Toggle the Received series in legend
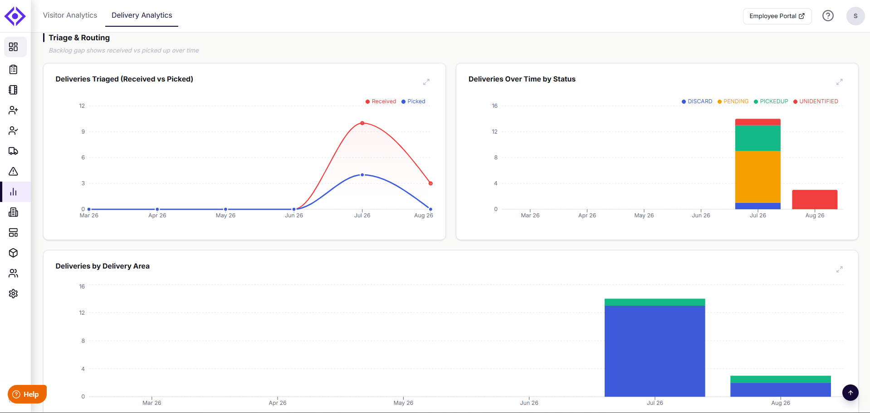The width and height of the screenshot is (870, 413). (x=381, y=101)
